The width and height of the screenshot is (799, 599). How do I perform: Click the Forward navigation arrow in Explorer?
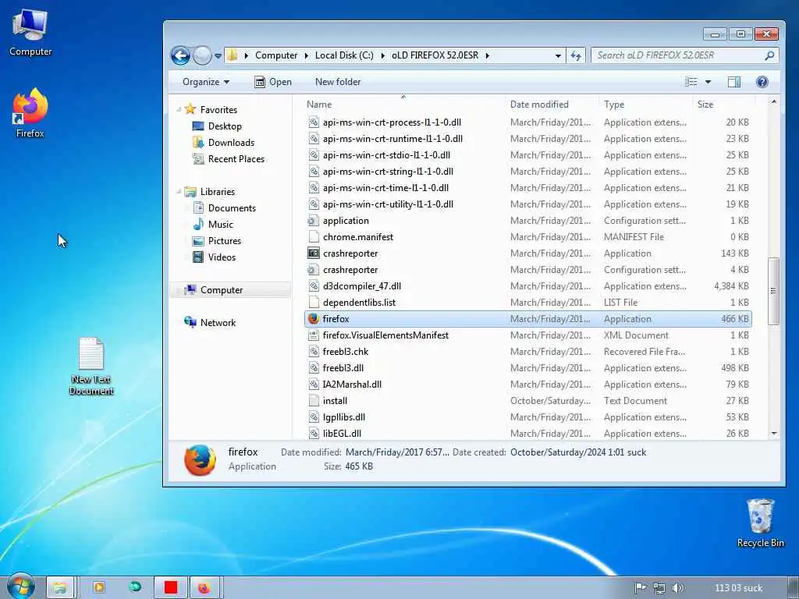pyautogui.click(x=202, y=55)
